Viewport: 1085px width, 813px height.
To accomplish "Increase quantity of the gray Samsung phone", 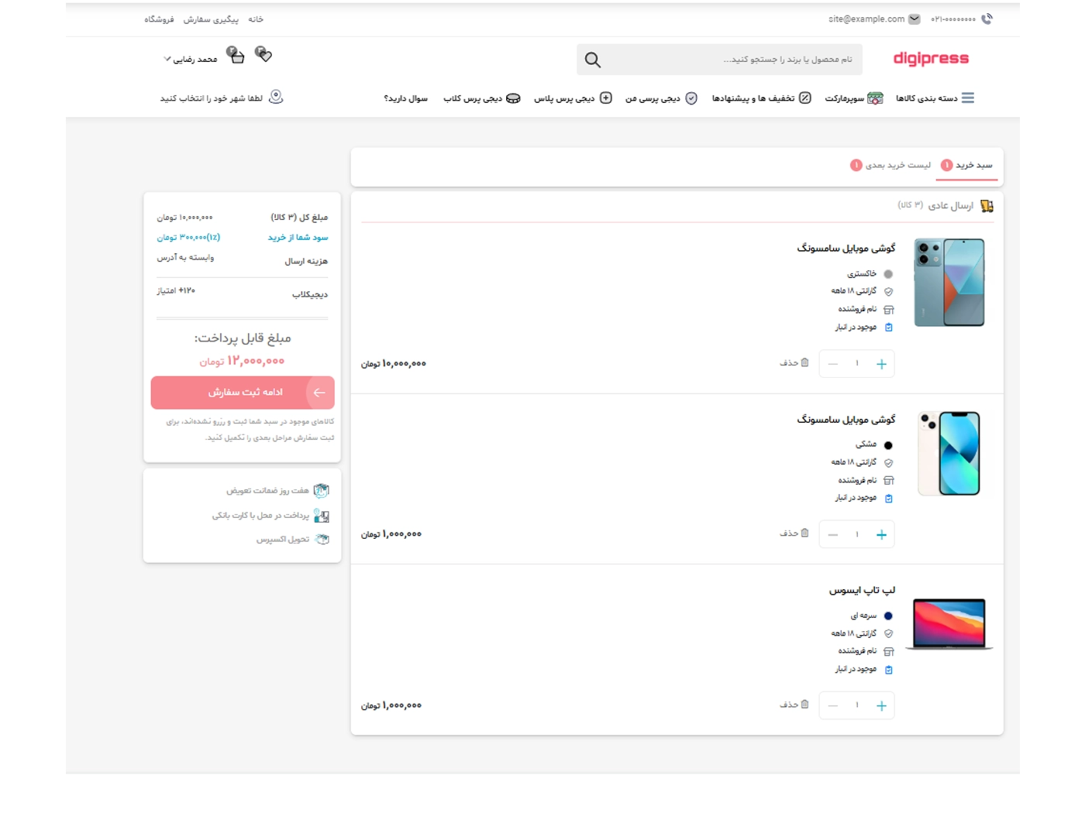I will point(881,364).
